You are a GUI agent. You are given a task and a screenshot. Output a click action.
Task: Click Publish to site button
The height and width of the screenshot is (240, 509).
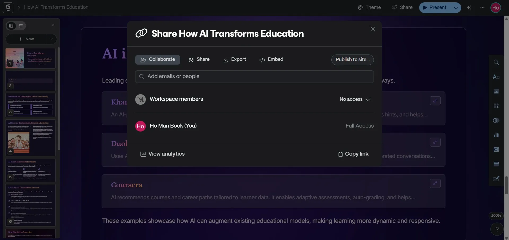[x=353, y=60]
